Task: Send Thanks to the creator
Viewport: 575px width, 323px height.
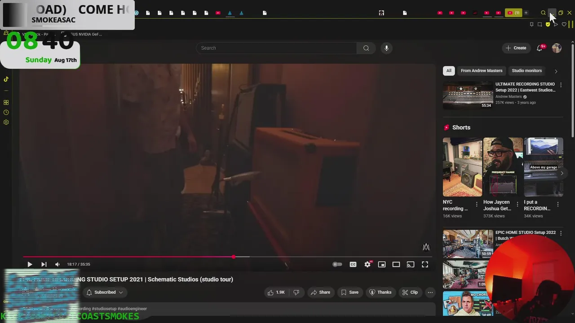Action: [380, 292]
